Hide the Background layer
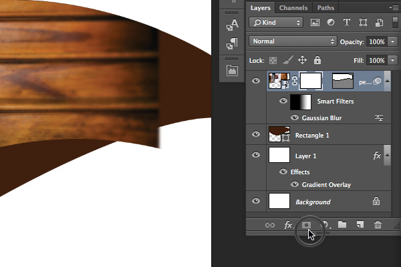The height and width of the screenshot is (267, 401). pos(256,201)
